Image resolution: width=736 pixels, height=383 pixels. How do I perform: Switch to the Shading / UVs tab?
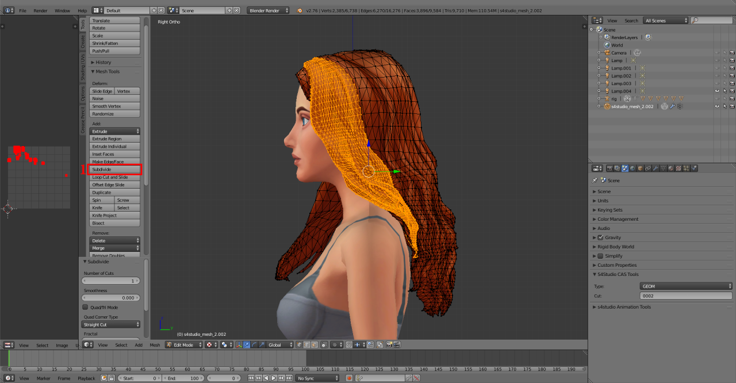point(83,67)
